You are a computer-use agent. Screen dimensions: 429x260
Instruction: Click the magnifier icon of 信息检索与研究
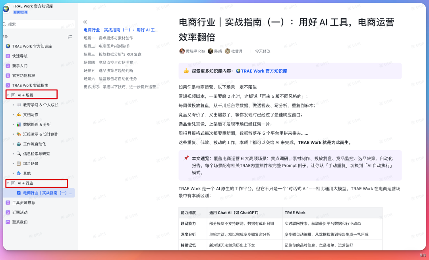19,154
